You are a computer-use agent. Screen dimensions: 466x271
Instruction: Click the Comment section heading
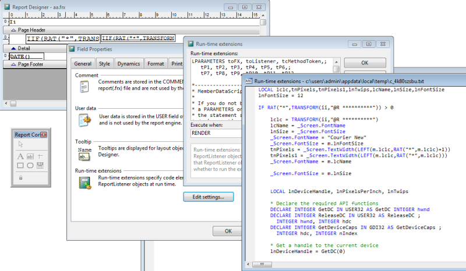click(86, 76)
